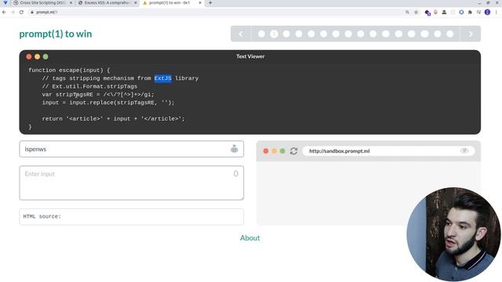The height and width of the screenshot is (282, 502).
Task: Close the prompt(1) to win tab
Action: (200, 2)
